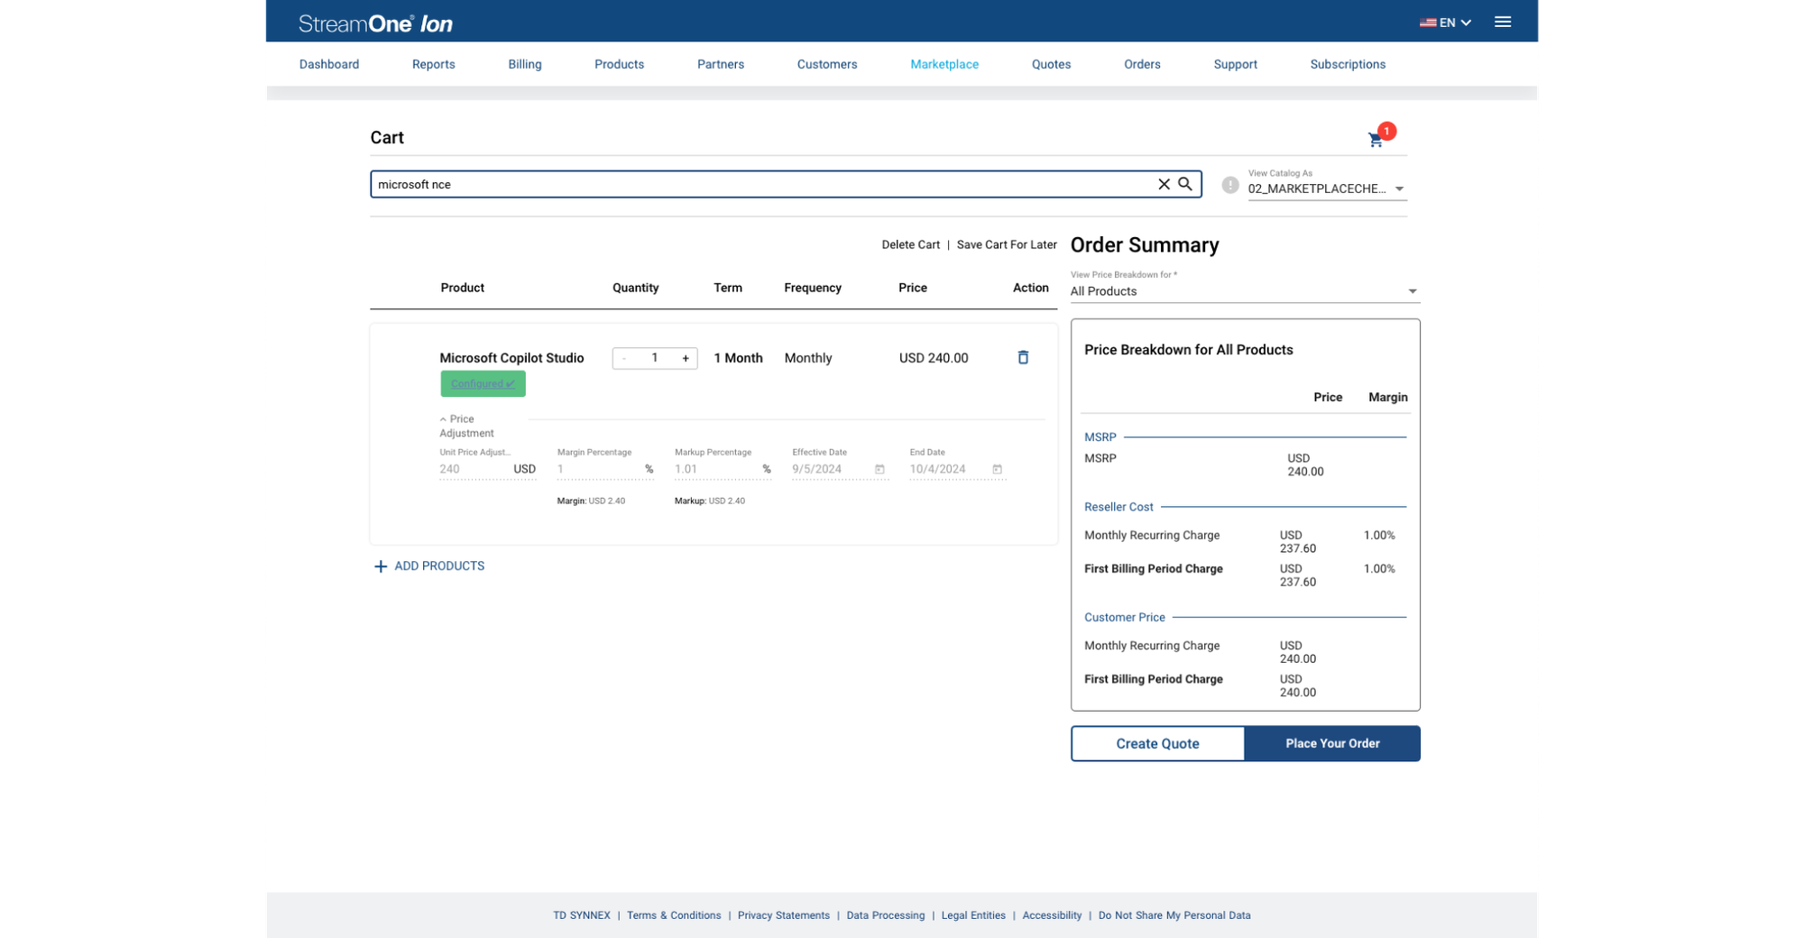The width and height of the screenshot is (1804, 938).
Task: Open Effective Date calendar icon
Action: [x=879, y=469]
